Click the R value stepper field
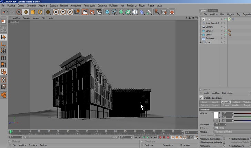 (x=228, y=113)
